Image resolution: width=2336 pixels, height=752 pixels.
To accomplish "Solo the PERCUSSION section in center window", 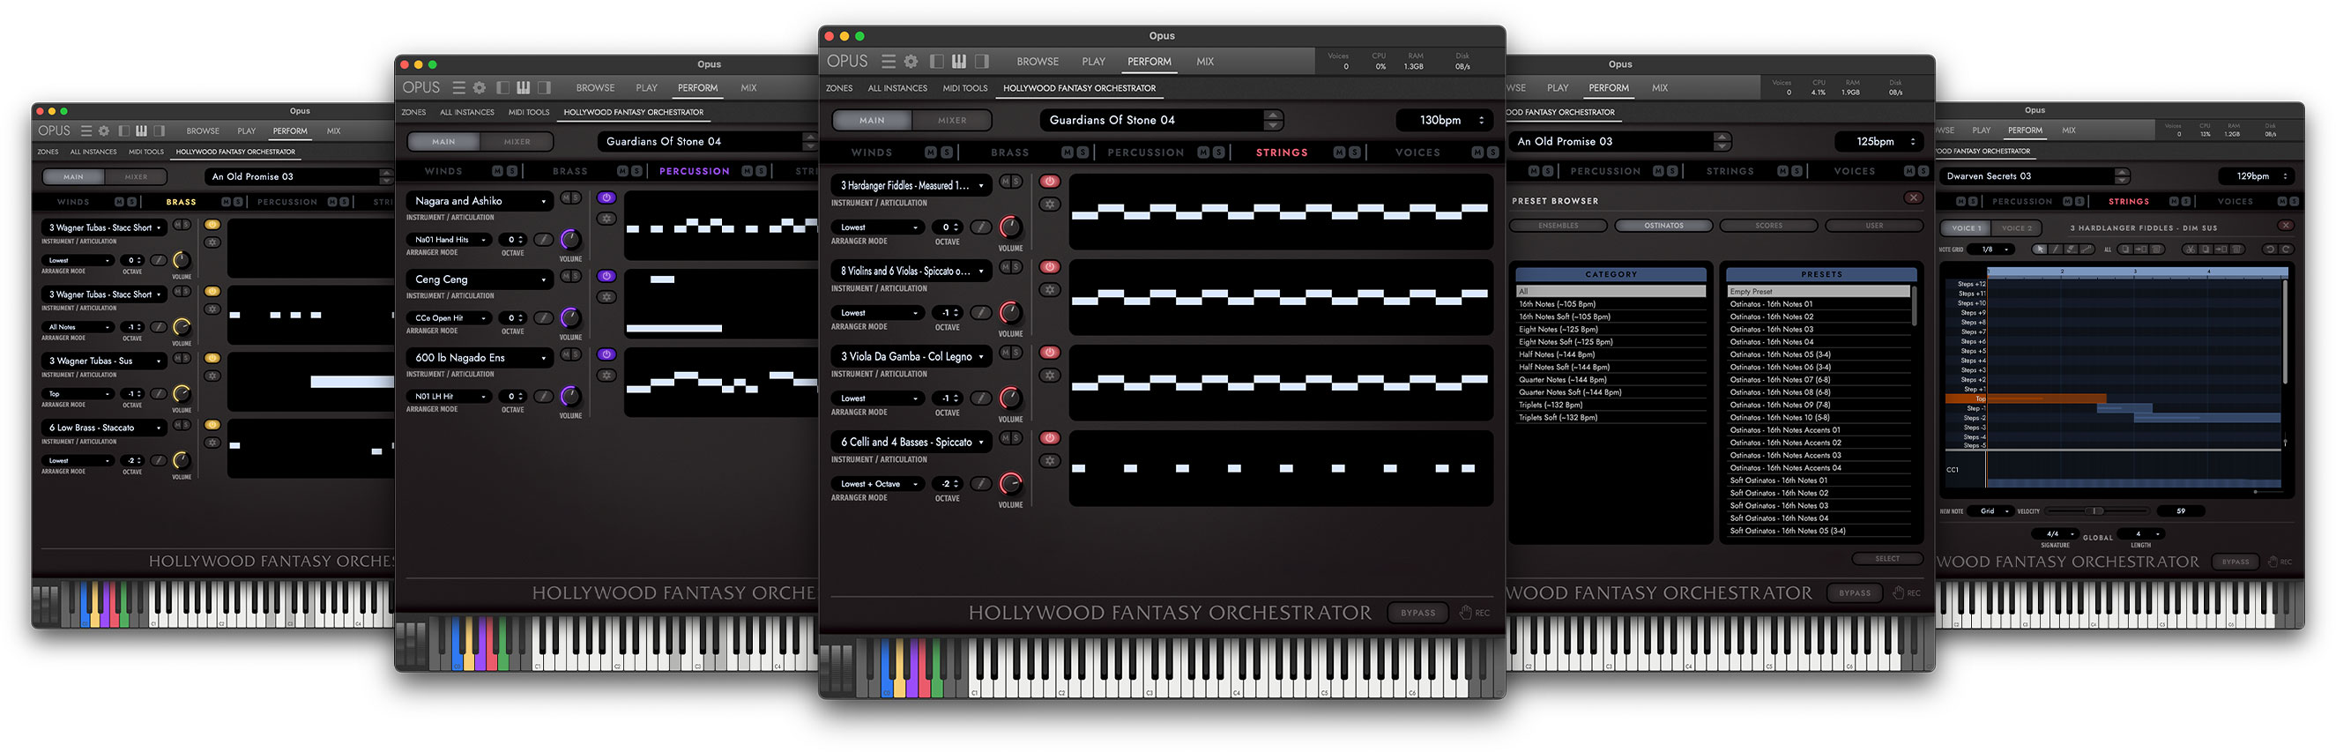I will point(1219,153).
